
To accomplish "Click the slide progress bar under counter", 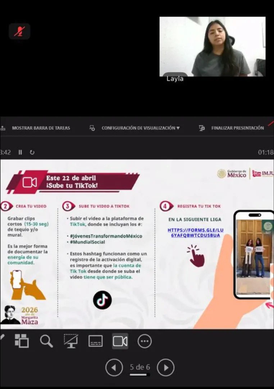I will (140, 375).
